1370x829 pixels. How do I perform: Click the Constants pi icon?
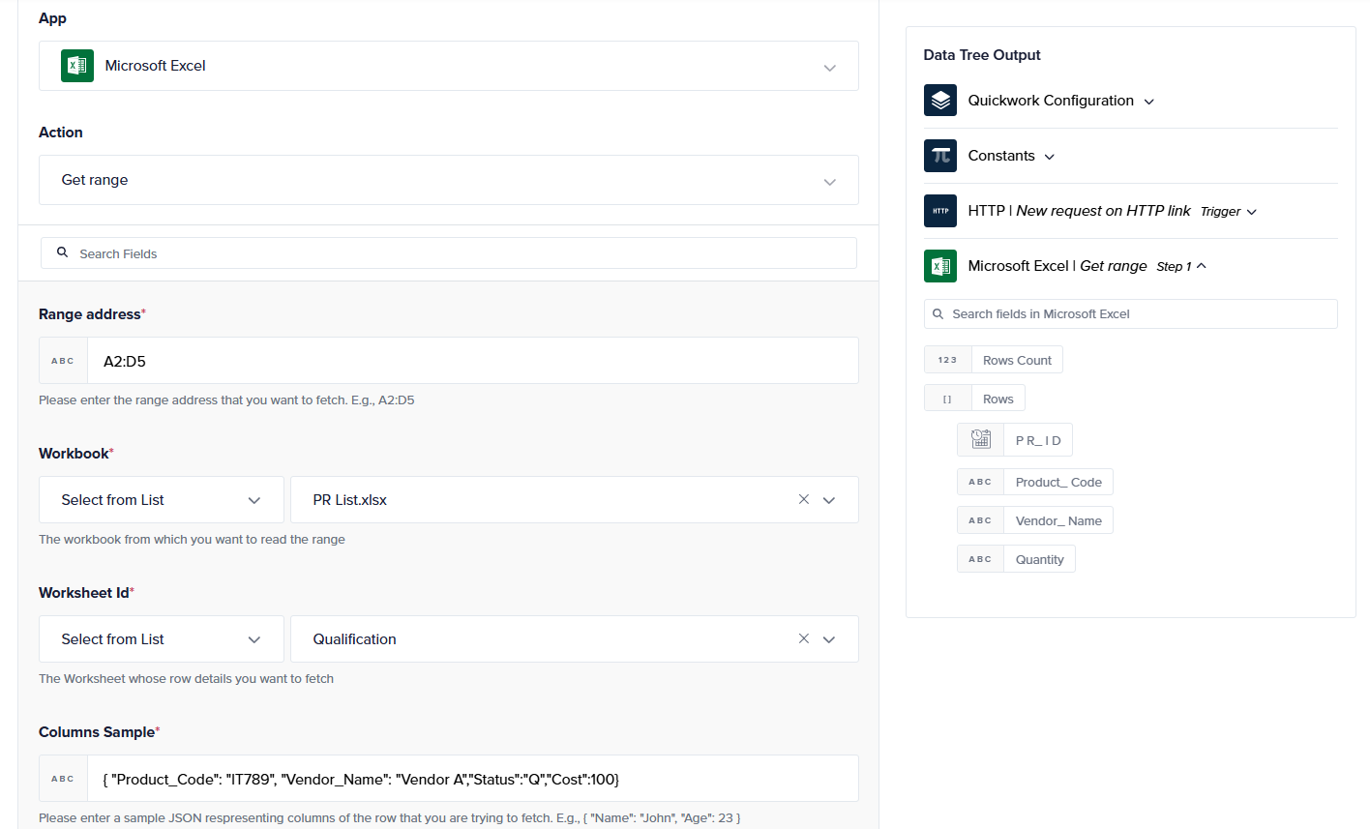[940, 156]
